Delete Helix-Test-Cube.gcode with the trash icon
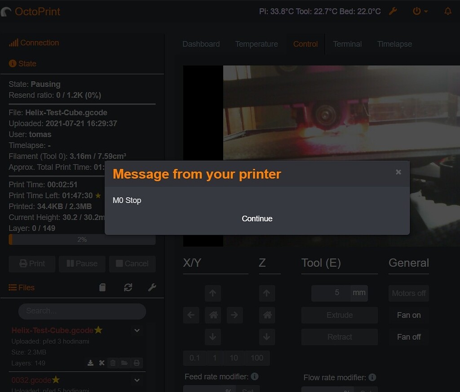Viewport: 460px width, 392px height. point(112,363)
